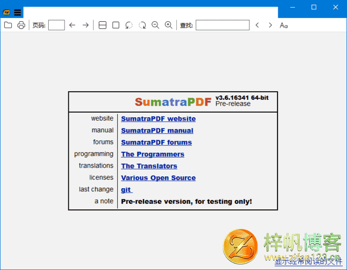The width and height of the screenshot is (347, 270).
Task: Open The Programmers link
Action: (x=152, y=155)
